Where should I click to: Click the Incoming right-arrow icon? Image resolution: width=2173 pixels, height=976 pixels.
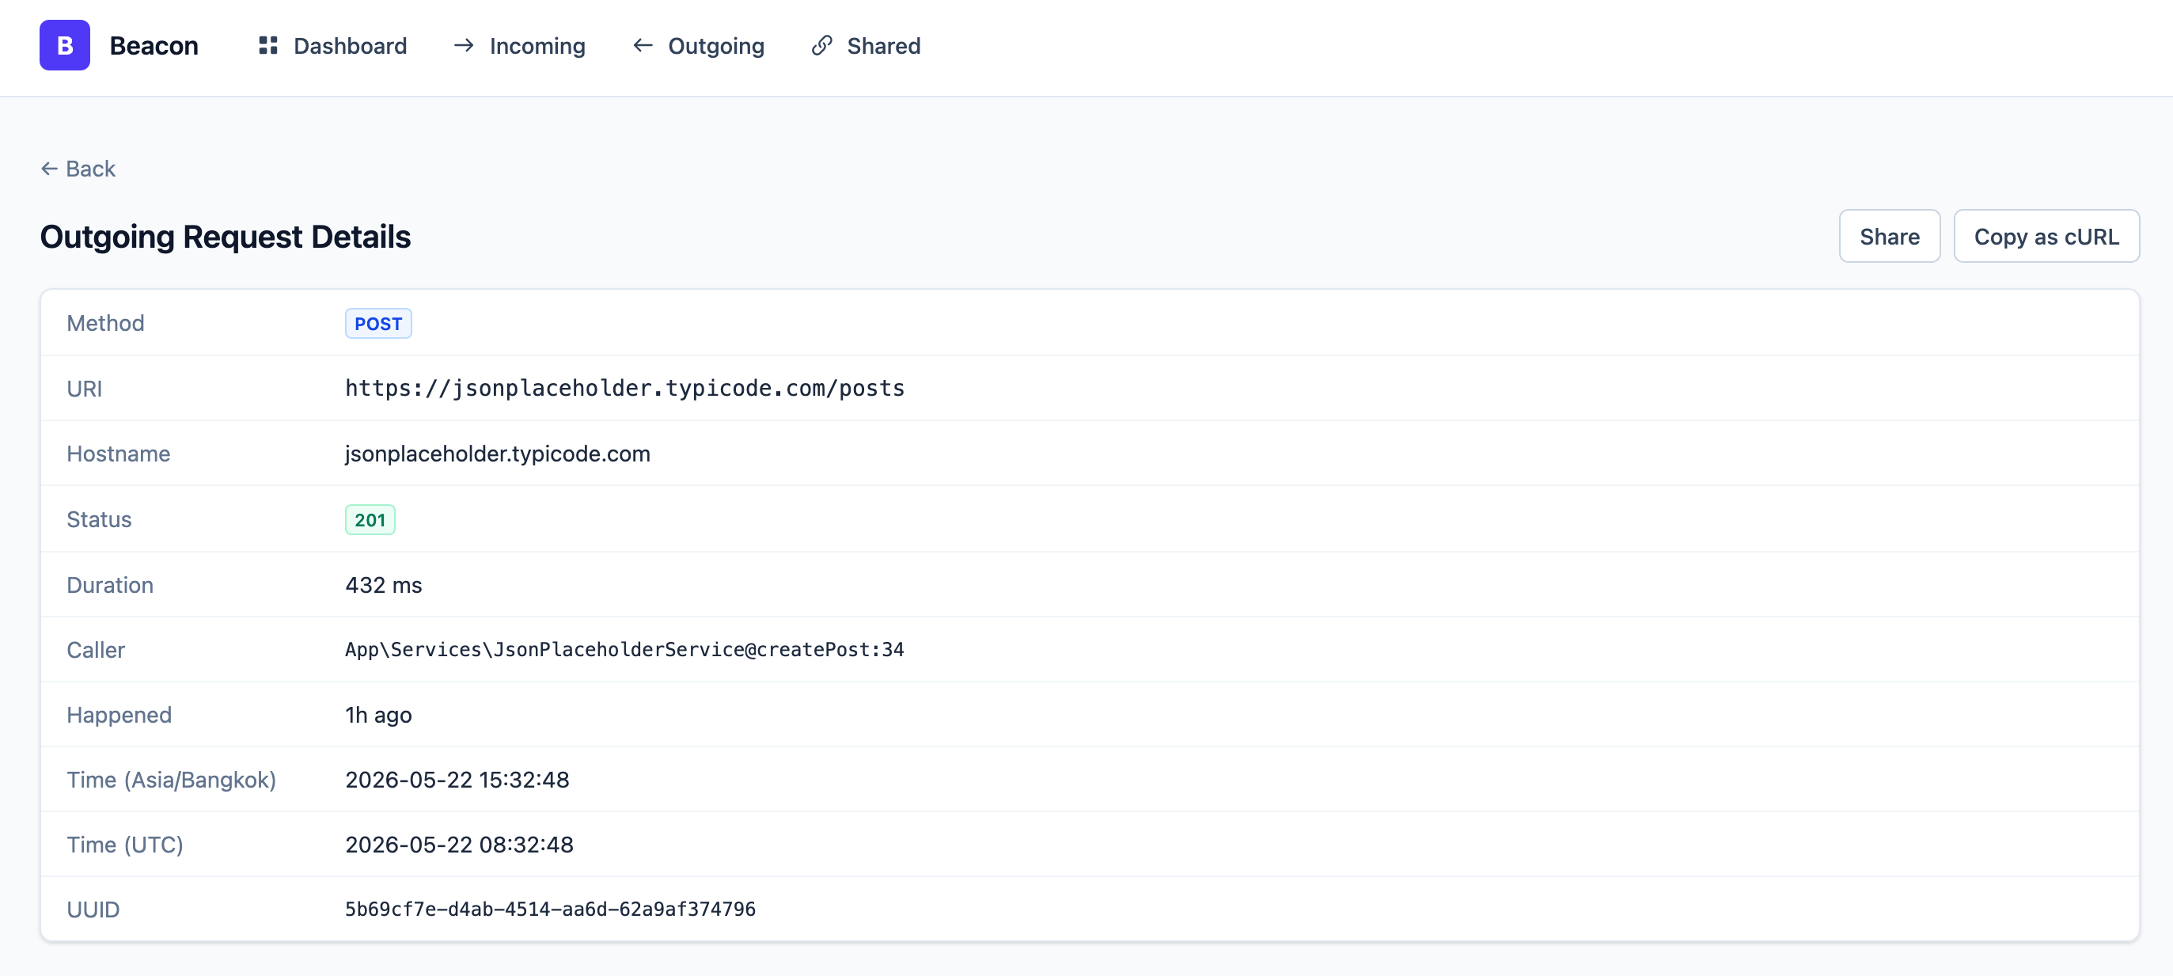click(x=463, y=46)
